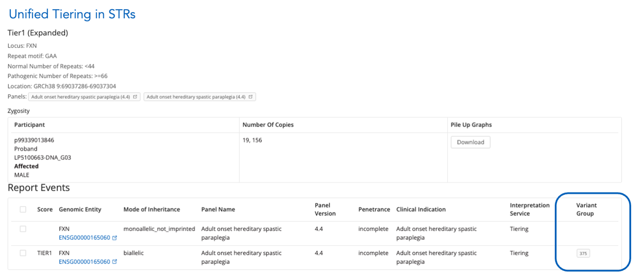The width and height of the screenshot is (632, 278).
Task: Select all report events with header checkbox
Action: click(x=23, y=210)
